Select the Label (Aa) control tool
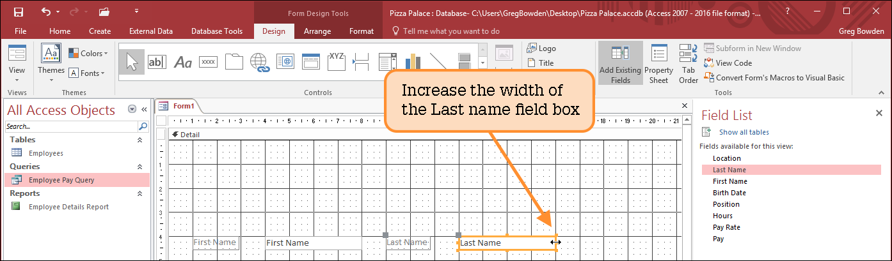 [x=183, y=62]
